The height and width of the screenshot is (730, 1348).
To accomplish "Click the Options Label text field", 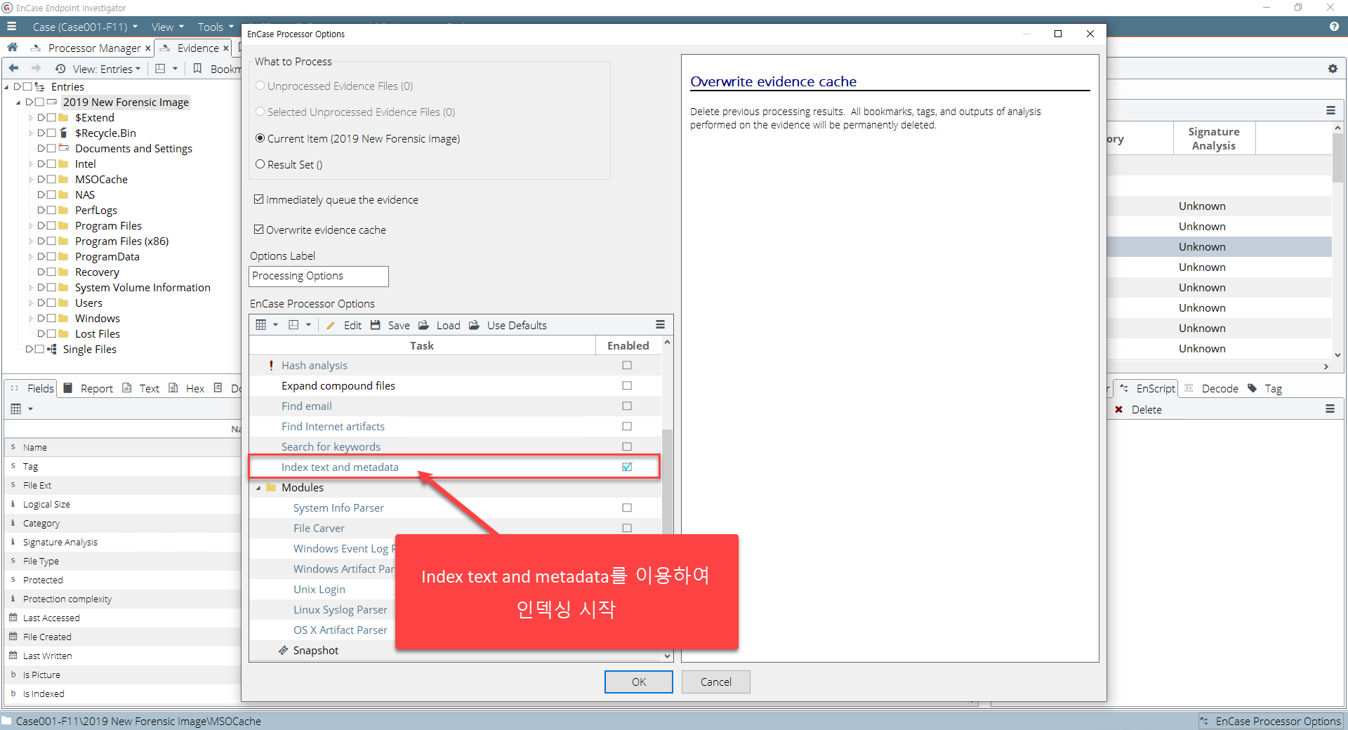I will 319,276.
